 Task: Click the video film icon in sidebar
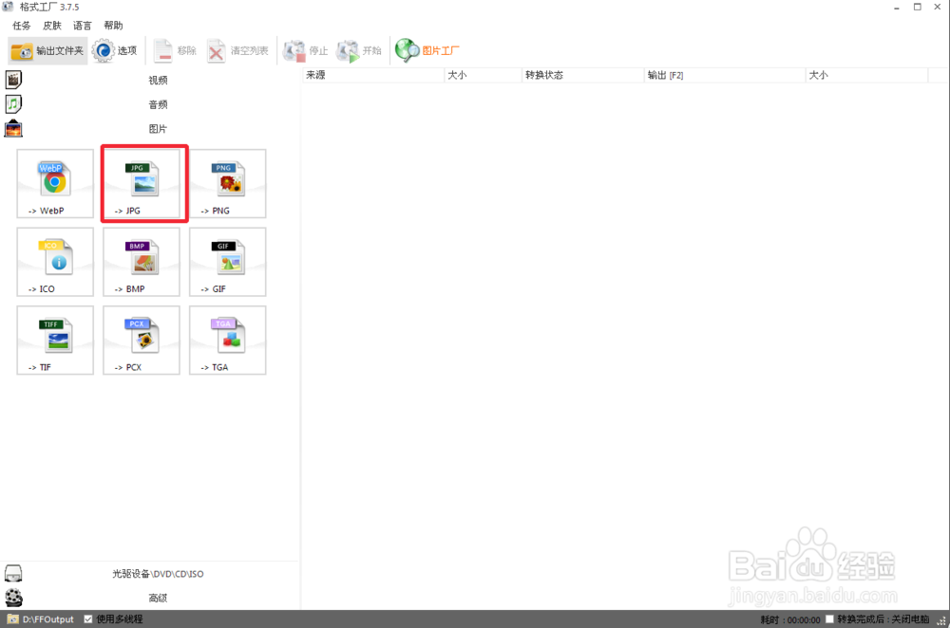13,80
